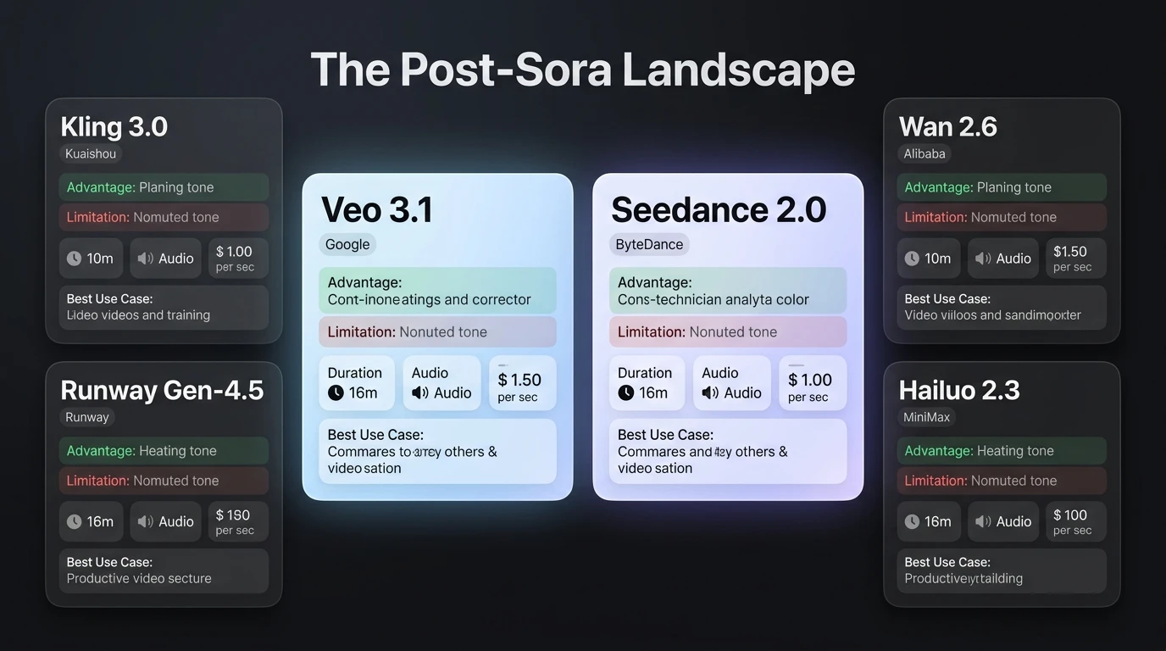Image resolution: width=1166 pixels, height=651 pixels.
Task: Open the Runway Gen-4.5 card title
Action: 162,390
